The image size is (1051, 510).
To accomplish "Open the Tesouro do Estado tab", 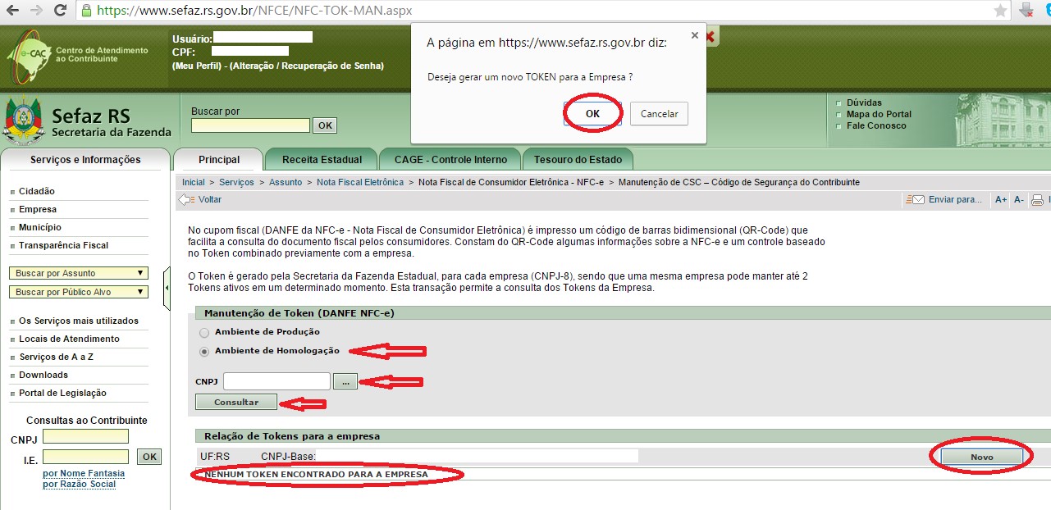I will coord(578,160).
